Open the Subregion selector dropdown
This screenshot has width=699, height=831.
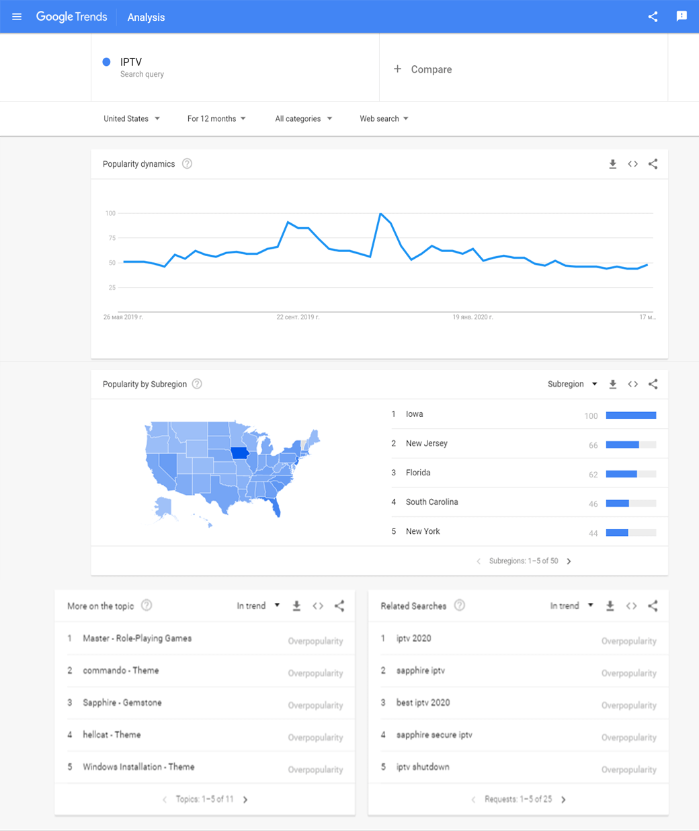[572, 384]
